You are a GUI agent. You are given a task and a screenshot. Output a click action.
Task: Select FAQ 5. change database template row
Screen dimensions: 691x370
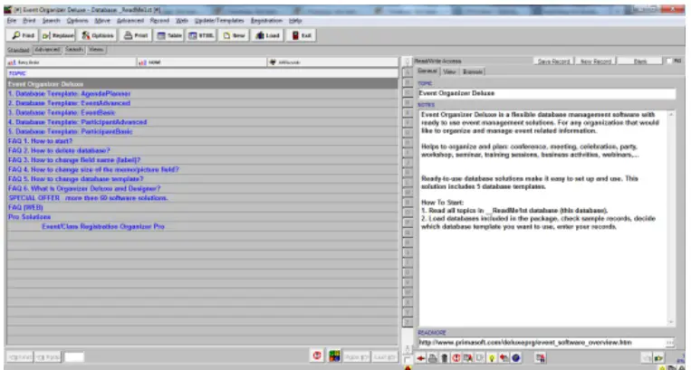tap(202, 179)
